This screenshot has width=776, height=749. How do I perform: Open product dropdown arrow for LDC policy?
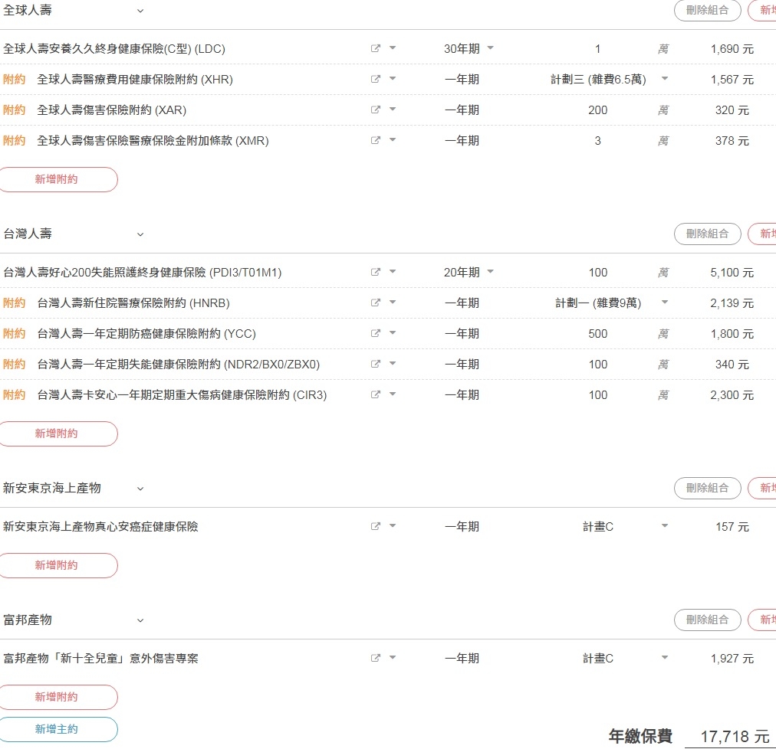tap(393, 48)
